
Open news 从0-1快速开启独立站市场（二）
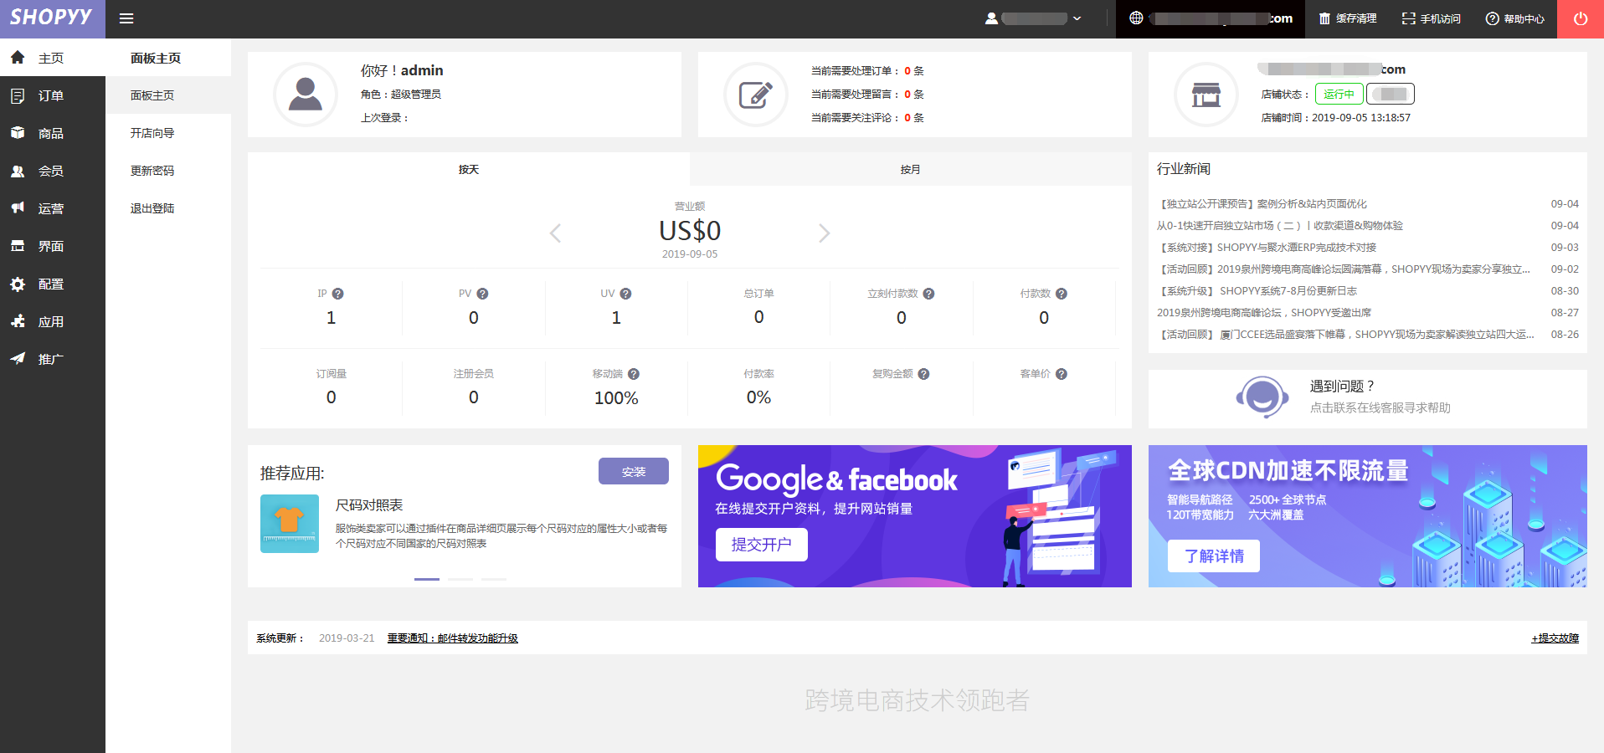1280,226
